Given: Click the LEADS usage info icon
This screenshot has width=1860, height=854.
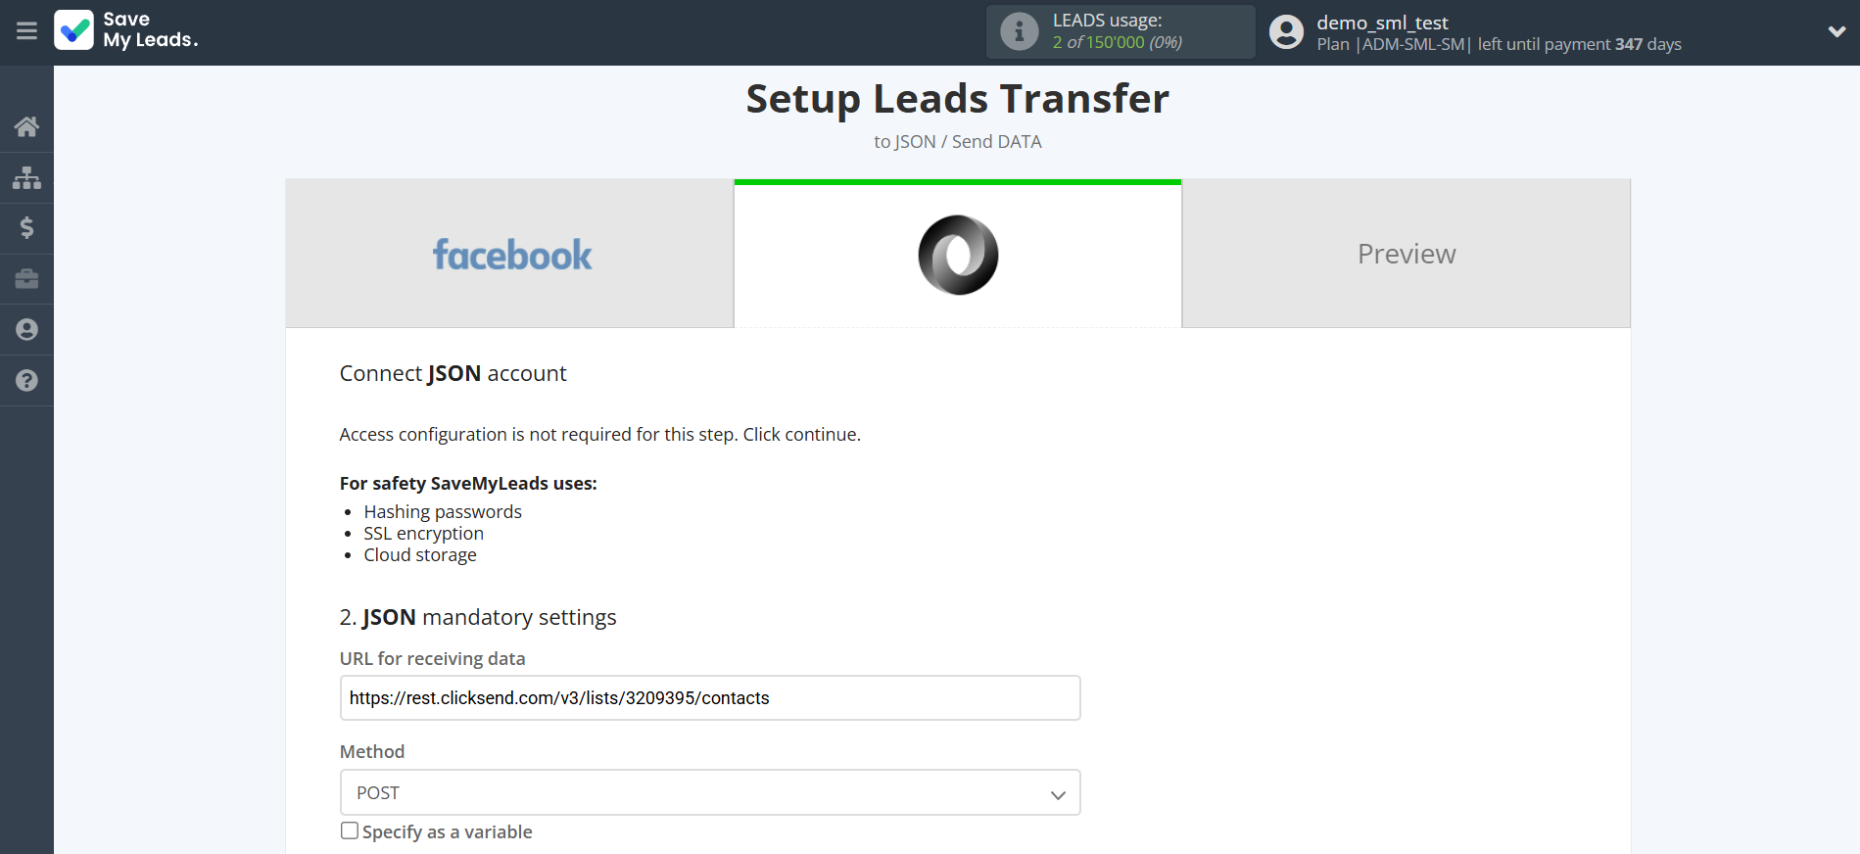Looking at the screenshot, I should [x=1019, y=31].
